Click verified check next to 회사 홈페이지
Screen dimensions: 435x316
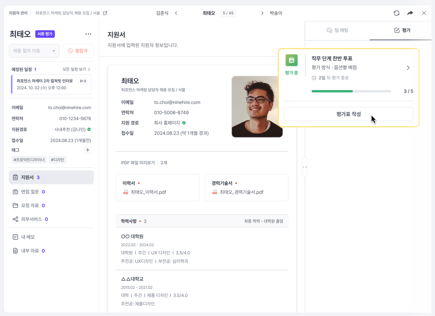(184, 123)
